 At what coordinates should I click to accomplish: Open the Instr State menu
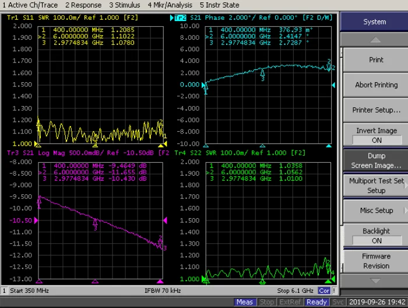(219, 5)
